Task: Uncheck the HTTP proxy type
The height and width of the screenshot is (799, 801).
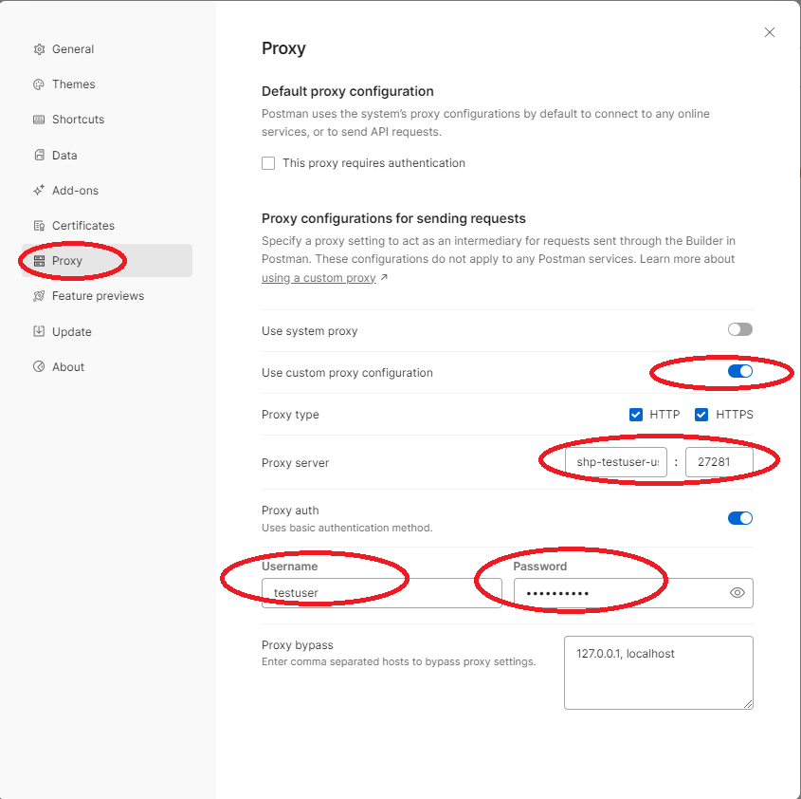Action: click(636, 415)
